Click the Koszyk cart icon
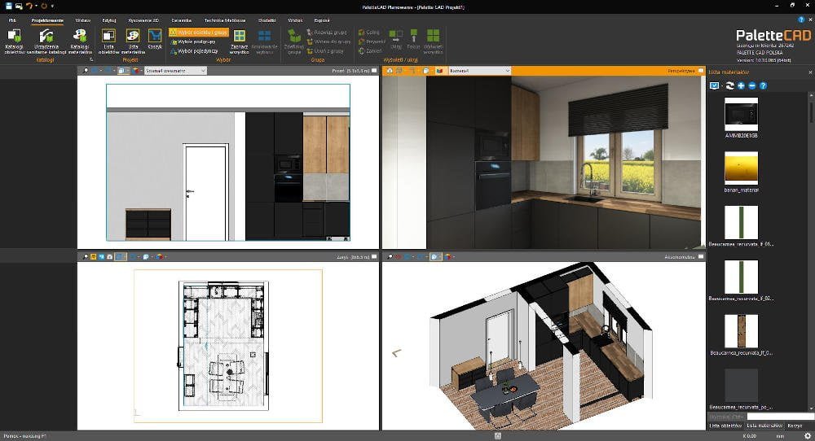The width and height of the screenshot is (815, 441). point(155,39)
